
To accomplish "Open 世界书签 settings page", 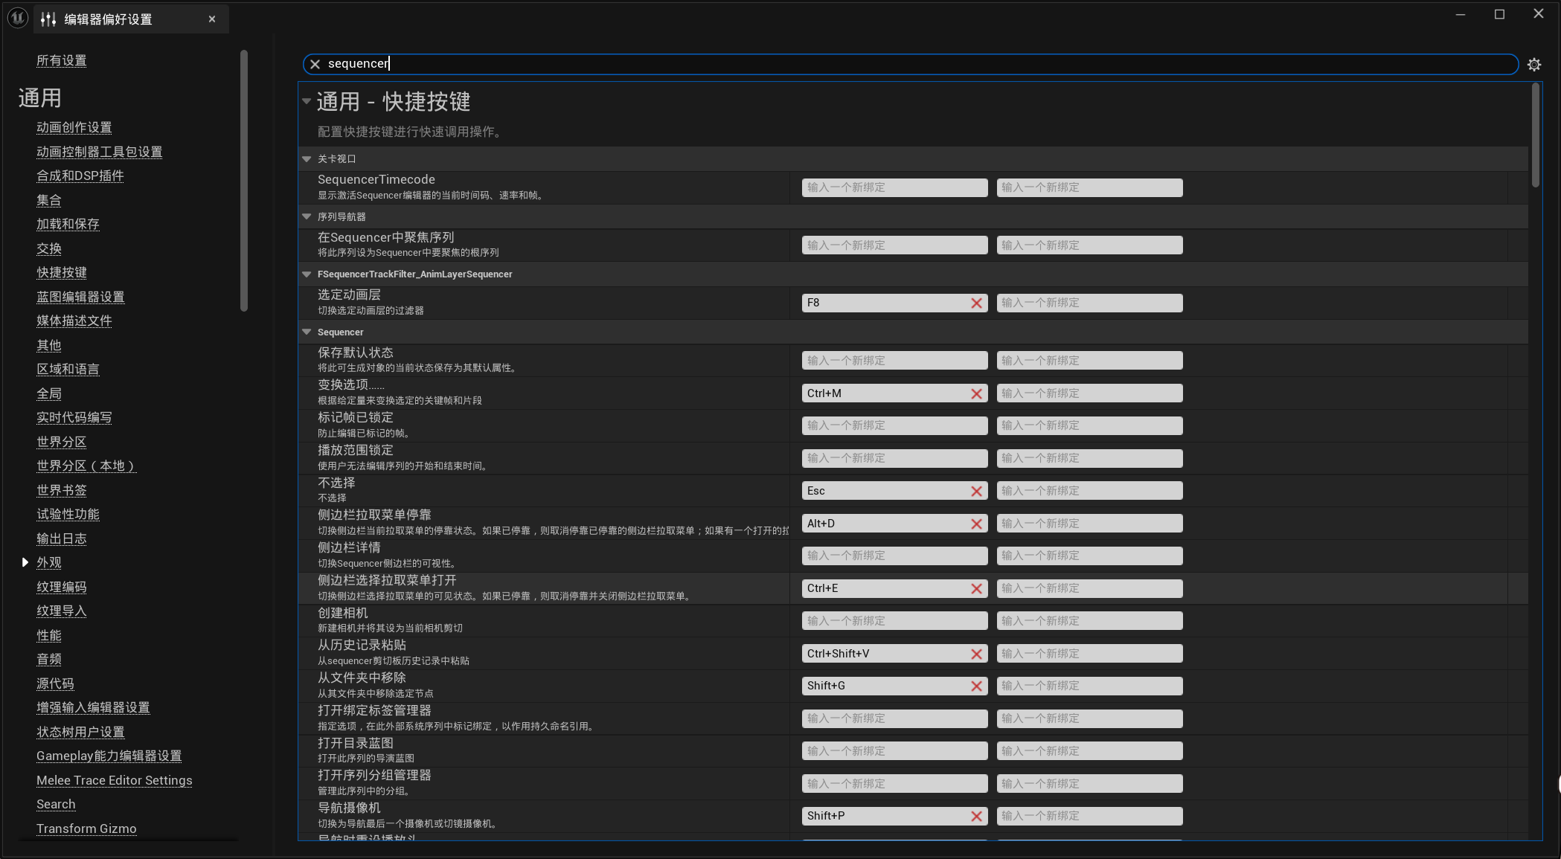I will point(62,490).
